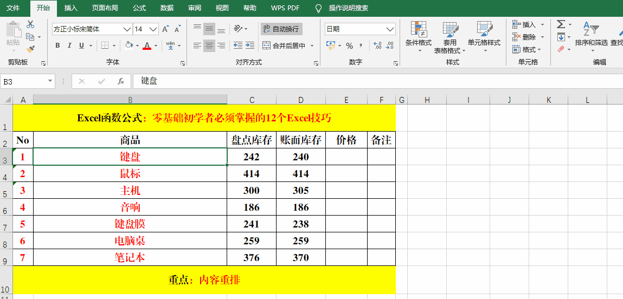Screen dimensions: 623x299
Task: Apply the red font color swatch
Action: tap(146, 45)
